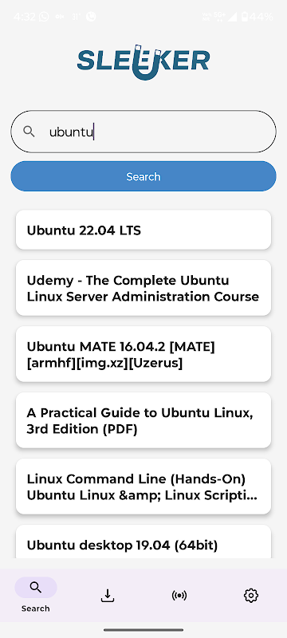Open the broadcast signal tab icon
Viewport: 287px width, 638px height.
tap(179, 596)
